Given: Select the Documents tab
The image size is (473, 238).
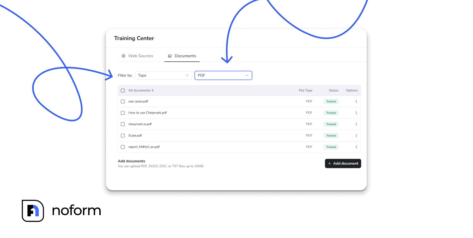Looking at the screenshot, I should 185,56.
